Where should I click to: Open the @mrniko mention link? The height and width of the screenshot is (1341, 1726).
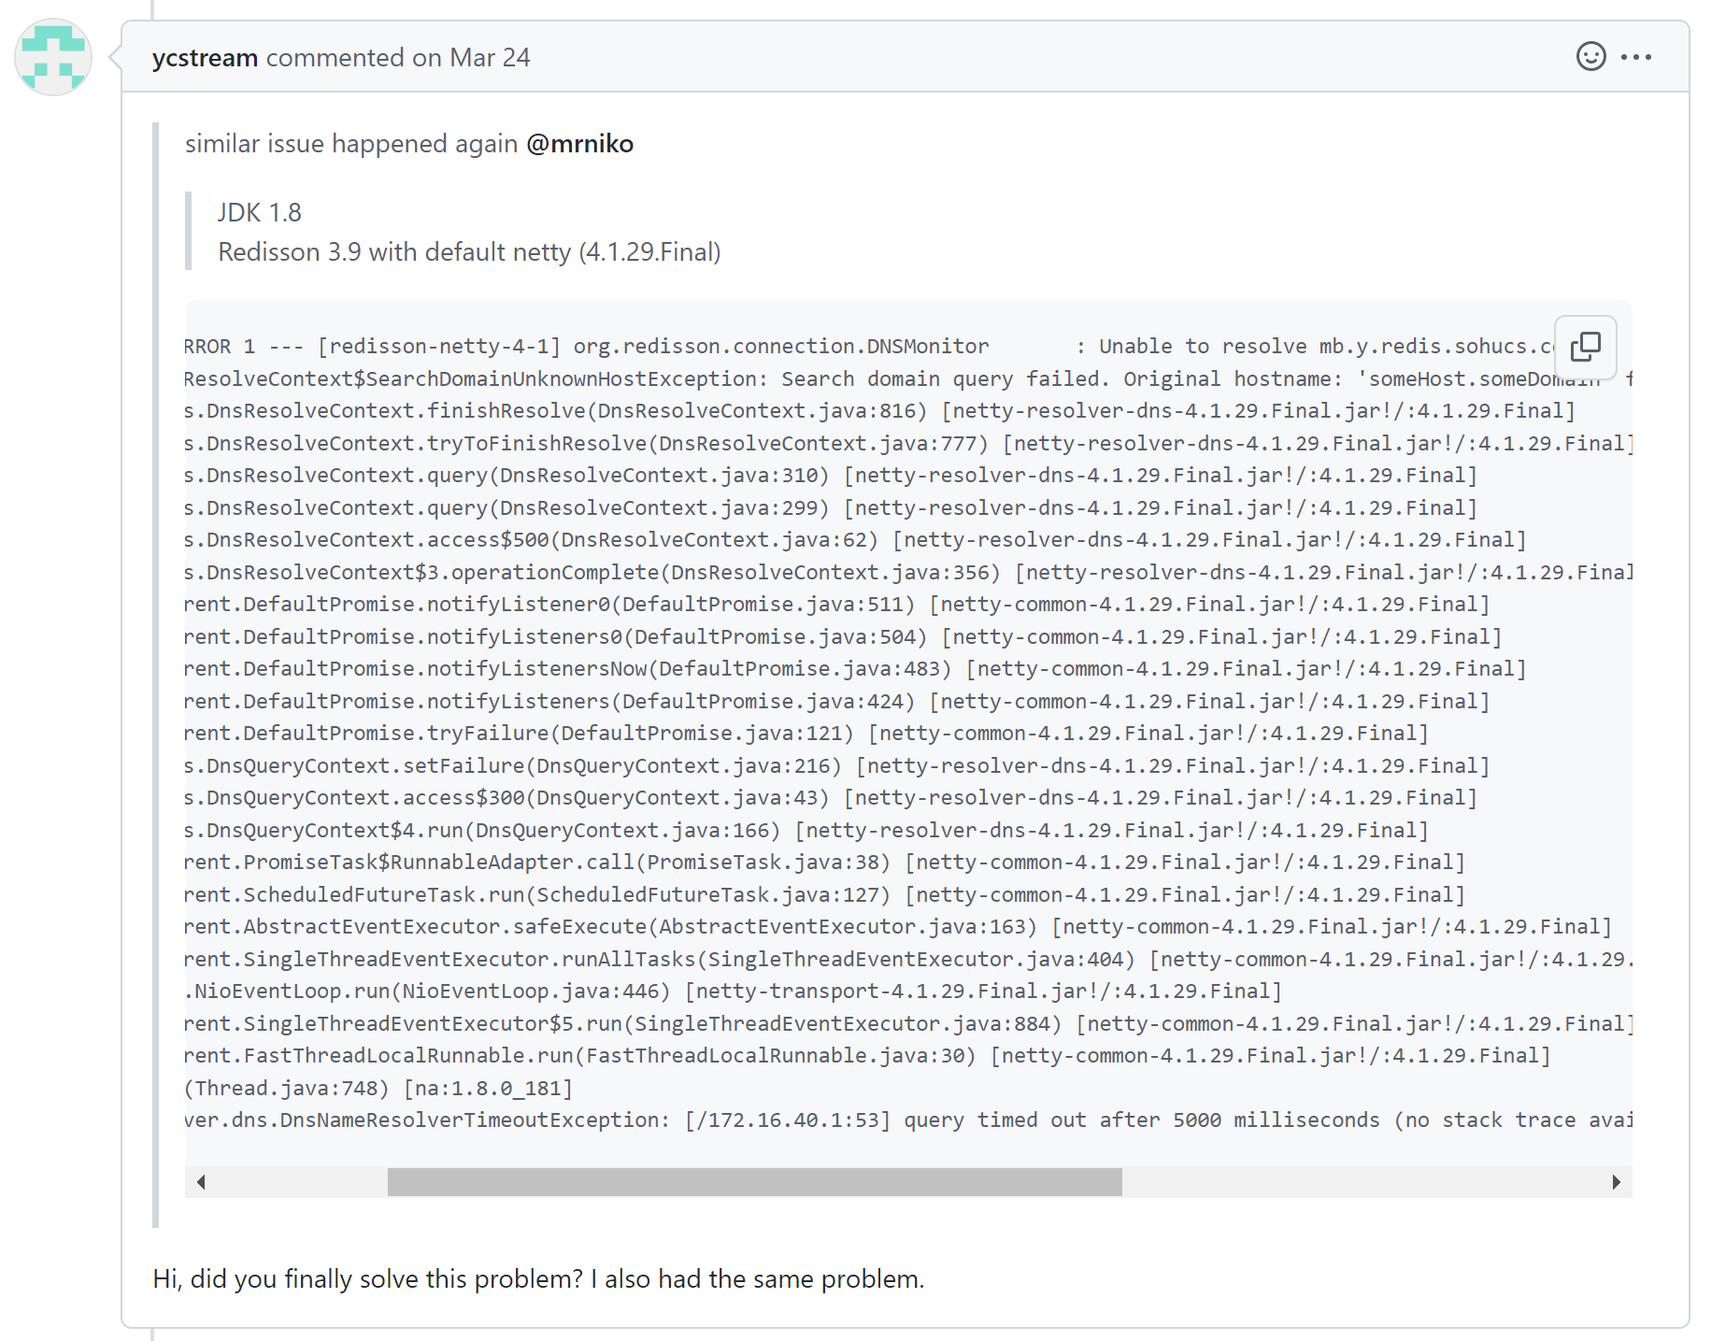(x=579, y=144)
